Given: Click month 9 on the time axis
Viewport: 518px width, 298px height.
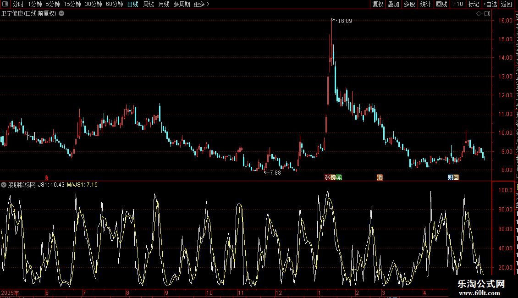Looking at the screenshot, I should pyautogui.click(x=167, y=292).
